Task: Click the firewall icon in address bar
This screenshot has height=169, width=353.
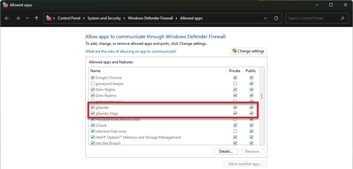Action: [x=49, y=18]
